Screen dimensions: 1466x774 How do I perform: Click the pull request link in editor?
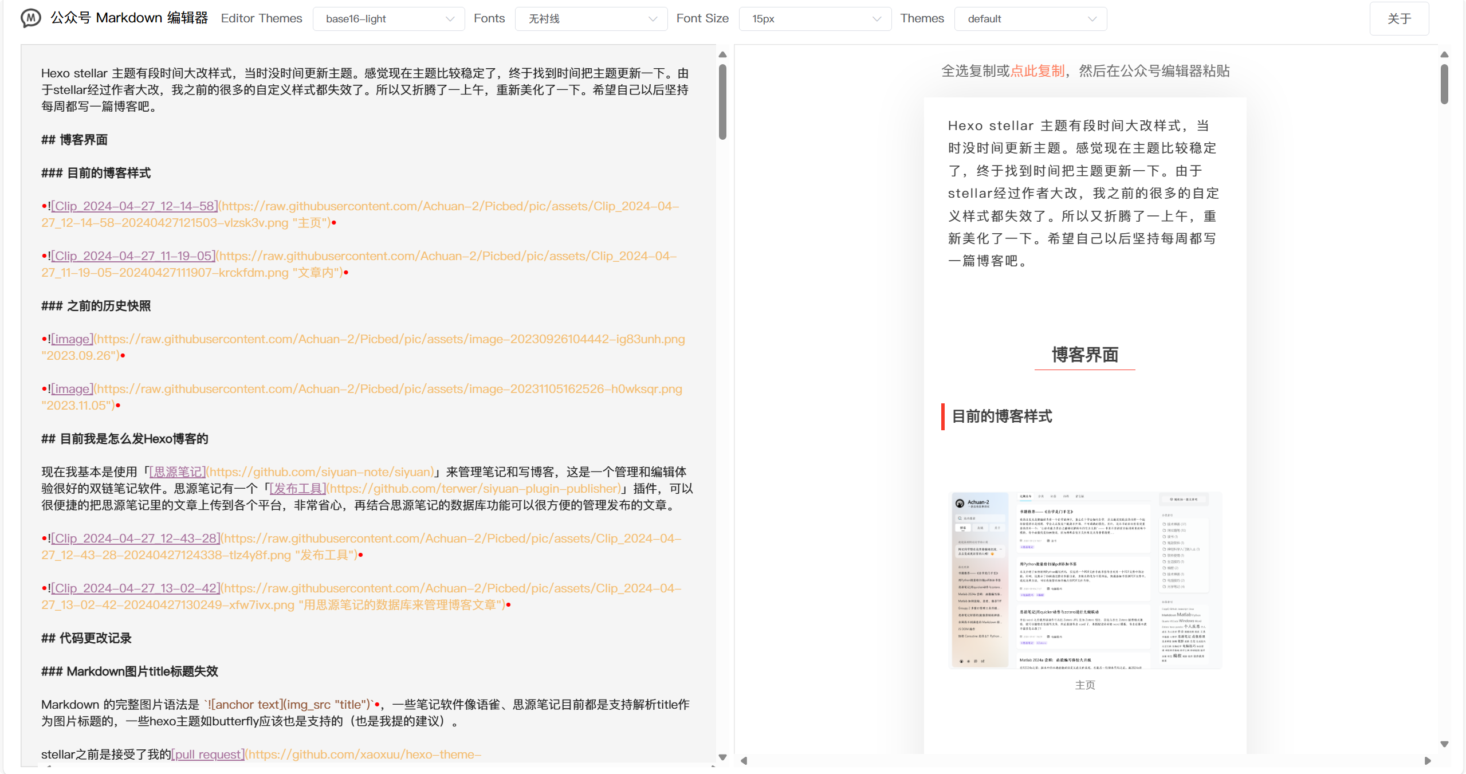(208, 755)
